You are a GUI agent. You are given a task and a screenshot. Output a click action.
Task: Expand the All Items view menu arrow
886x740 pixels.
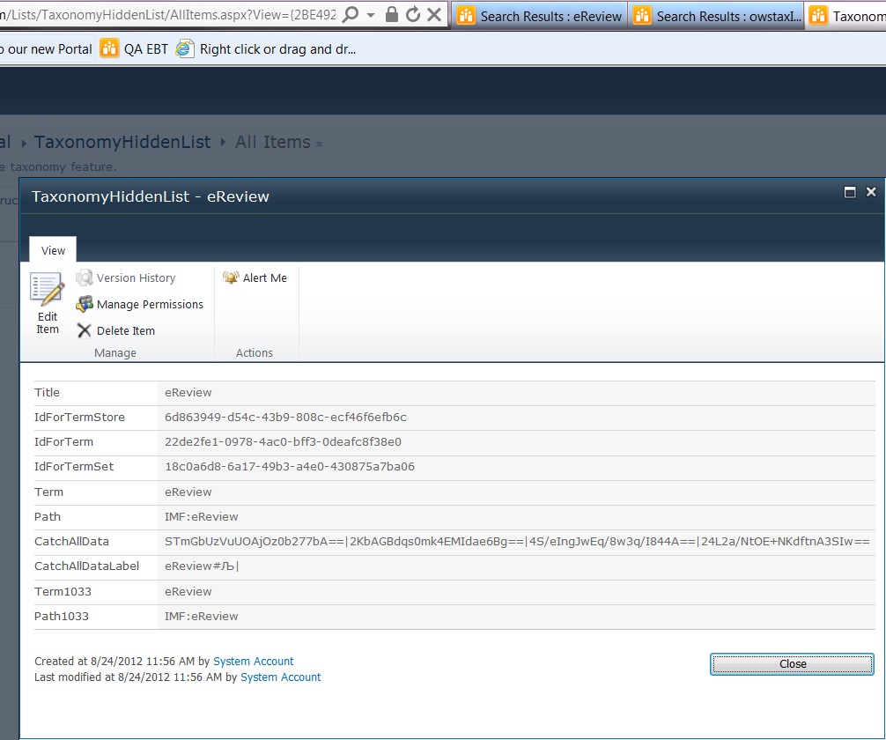(x=317, y=143)
